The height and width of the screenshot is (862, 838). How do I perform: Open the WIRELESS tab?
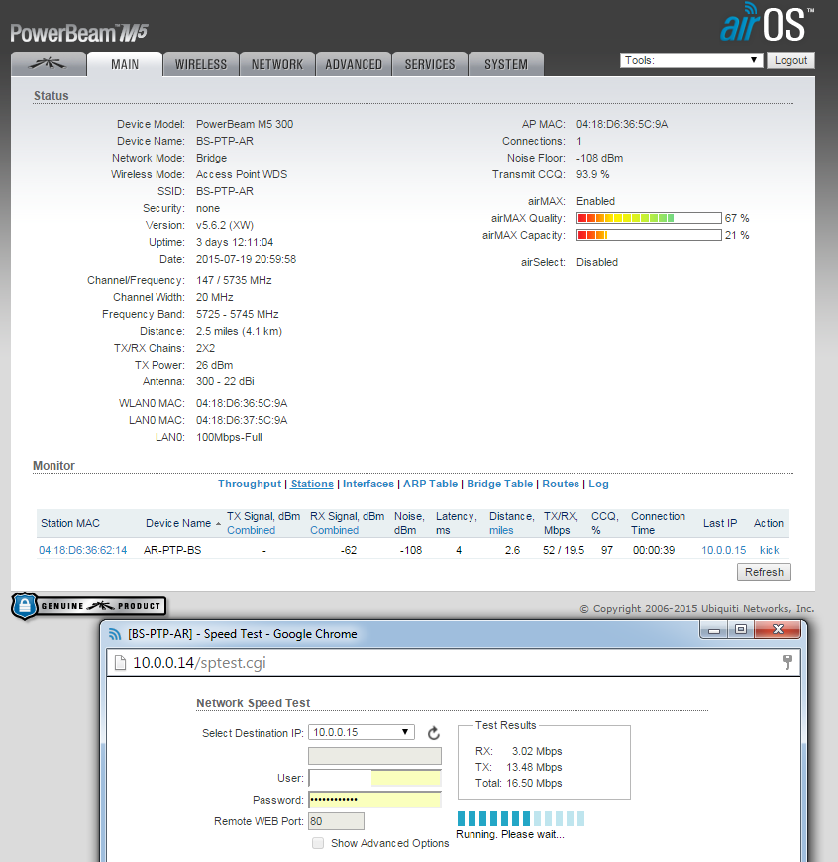tap(200, 64)
